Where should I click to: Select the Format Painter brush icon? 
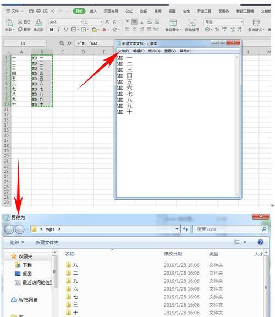(38, 23)
